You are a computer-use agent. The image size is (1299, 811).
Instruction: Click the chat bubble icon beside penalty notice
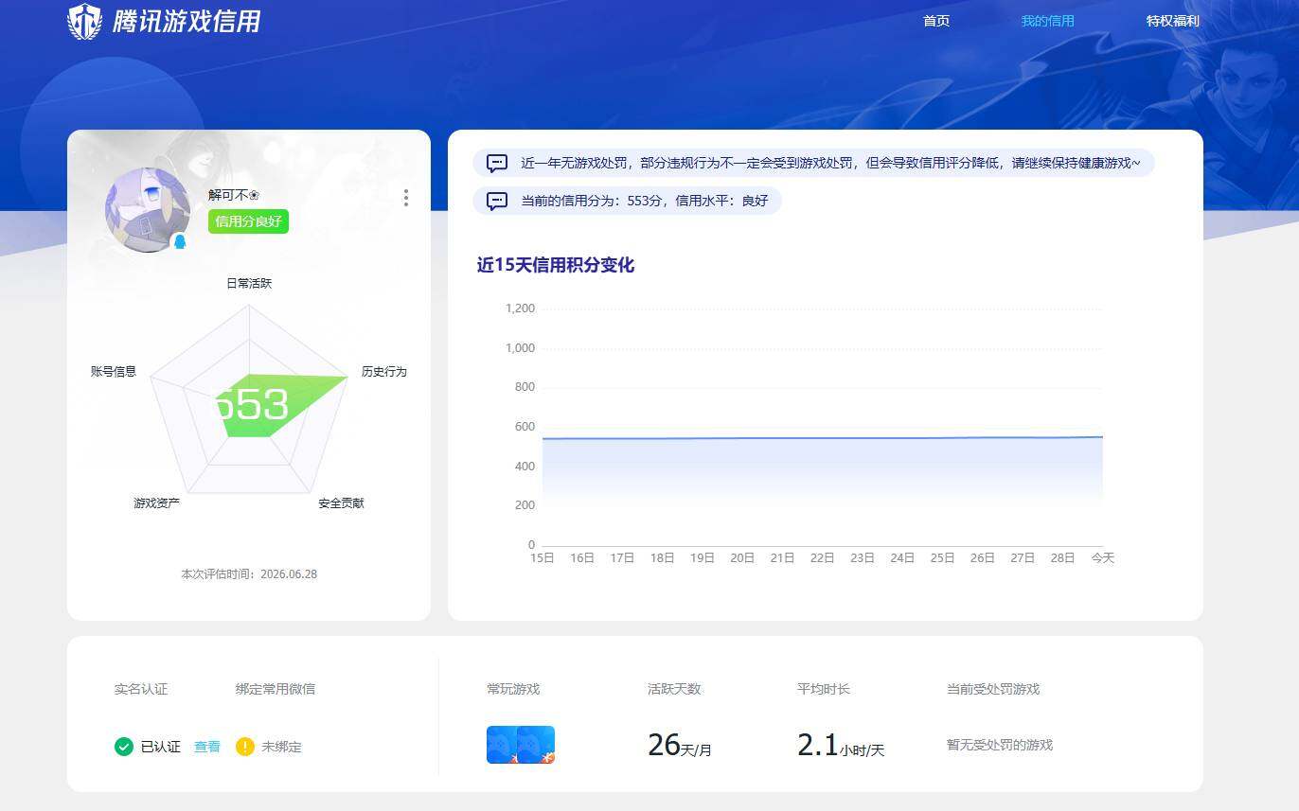tap(497, 163)
